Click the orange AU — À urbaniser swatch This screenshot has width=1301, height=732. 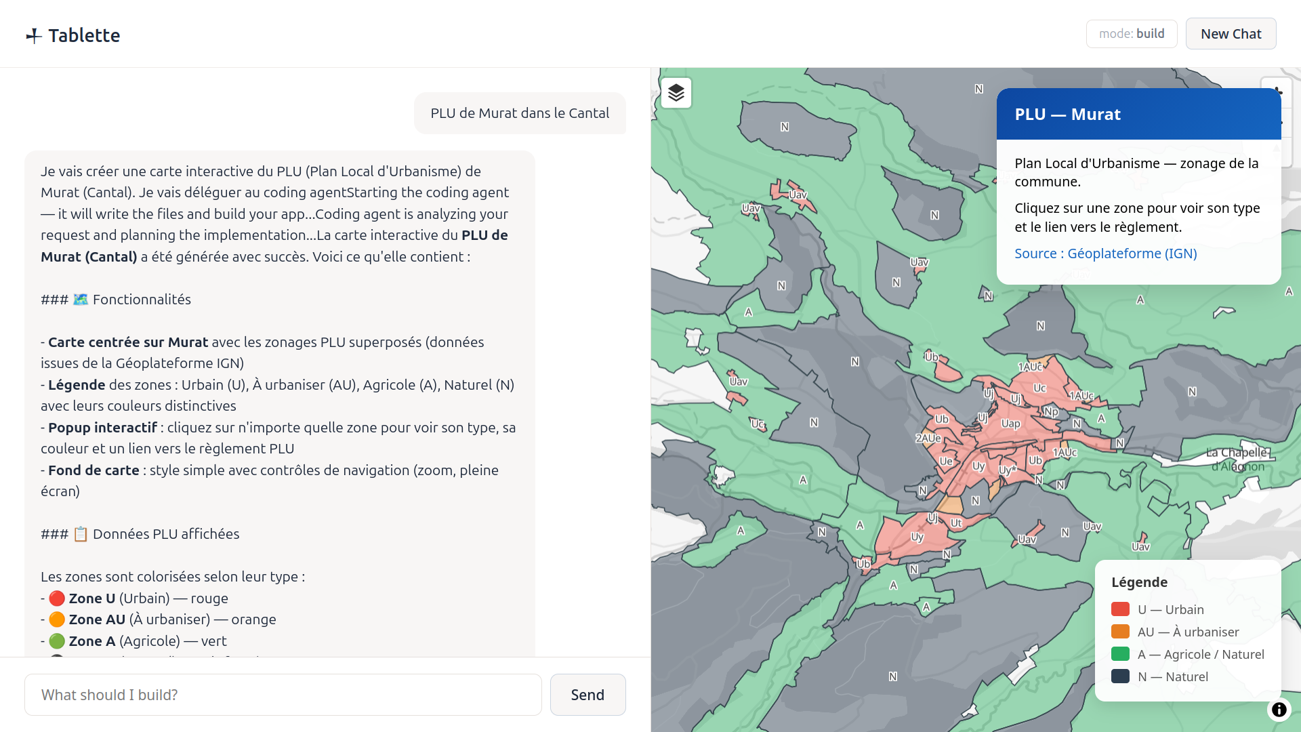pyautogui.click(x=1120, y=632)
